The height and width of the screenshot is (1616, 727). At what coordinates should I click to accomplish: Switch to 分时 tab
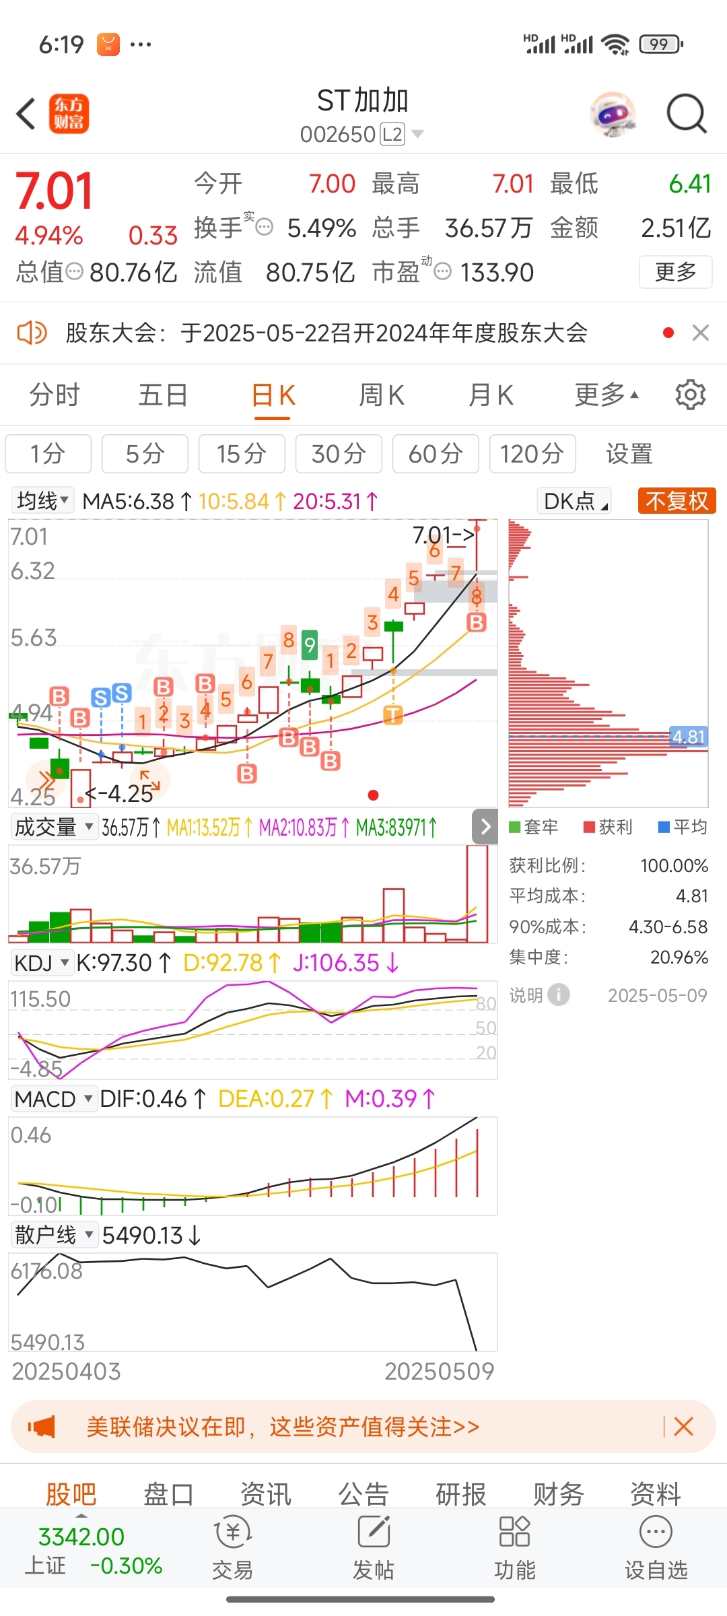[x=55, y=395]
